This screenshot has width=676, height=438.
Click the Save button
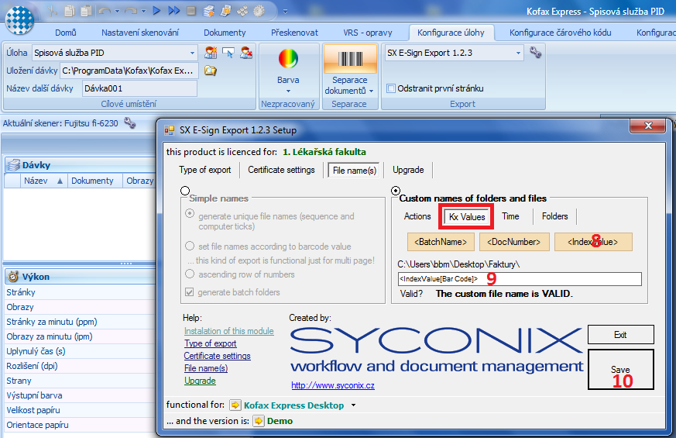point(621,369)
